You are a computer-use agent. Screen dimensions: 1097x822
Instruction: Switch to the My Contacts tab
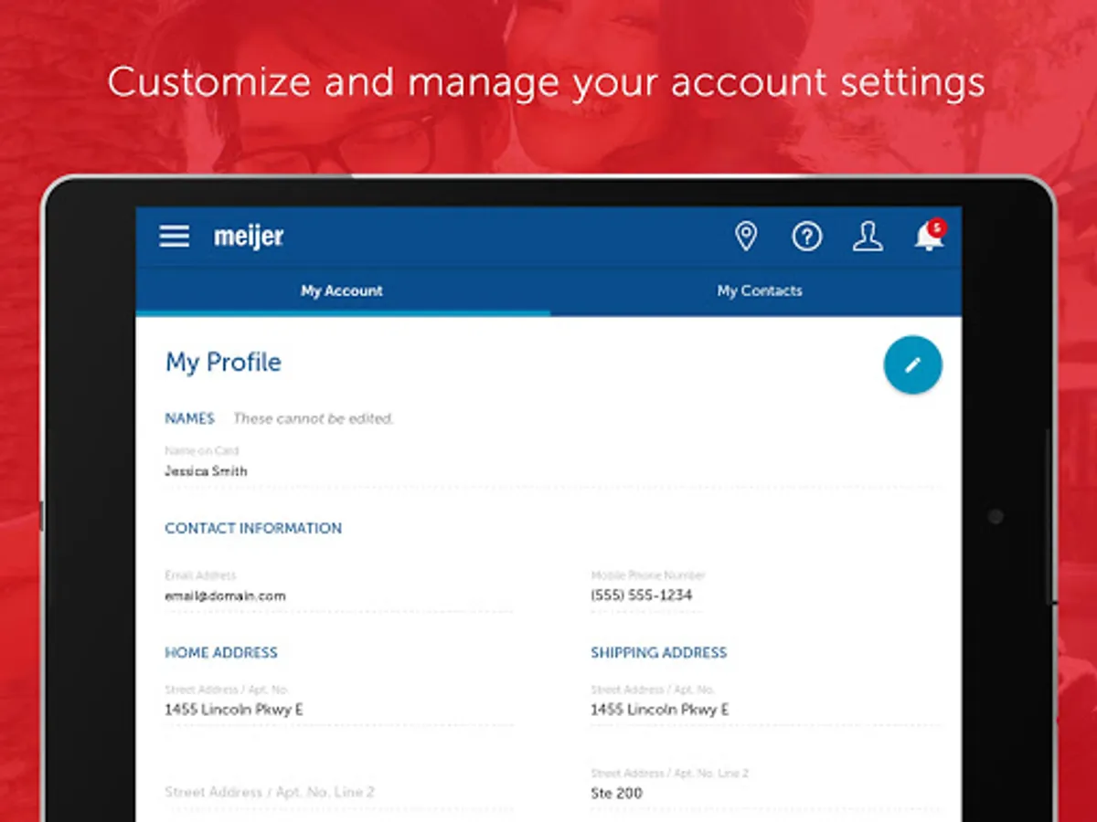tap(759, 291)
